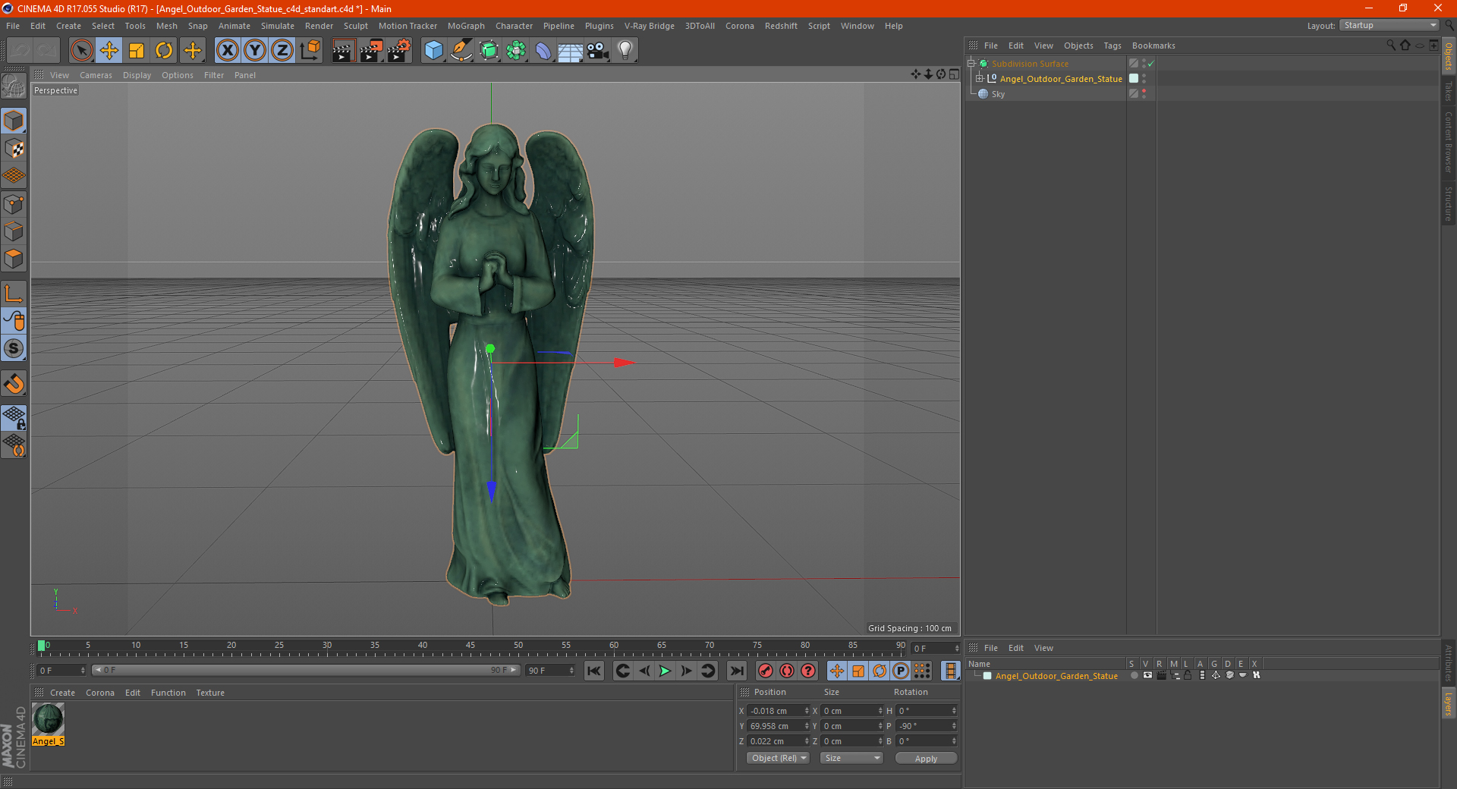Open the MoGraph menu

(x=466, y=26)
